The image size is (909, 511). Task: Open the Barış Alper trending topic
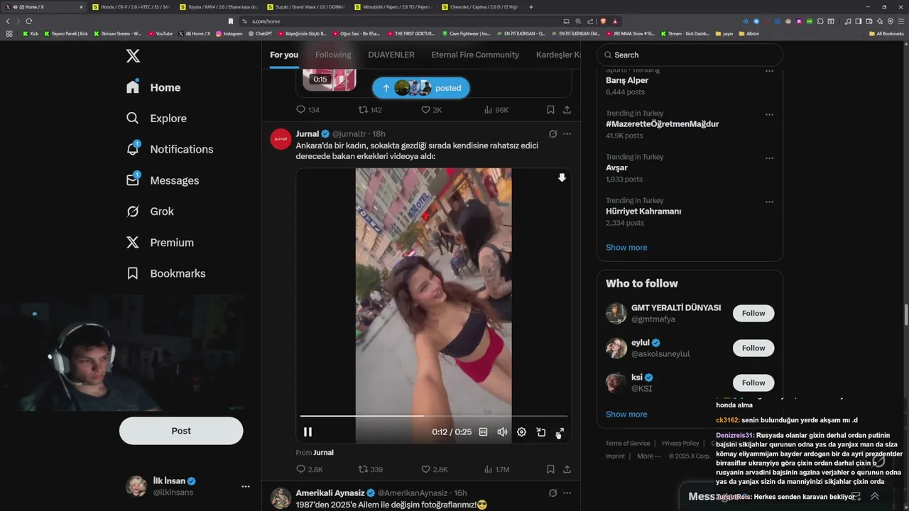click(627, 80)
